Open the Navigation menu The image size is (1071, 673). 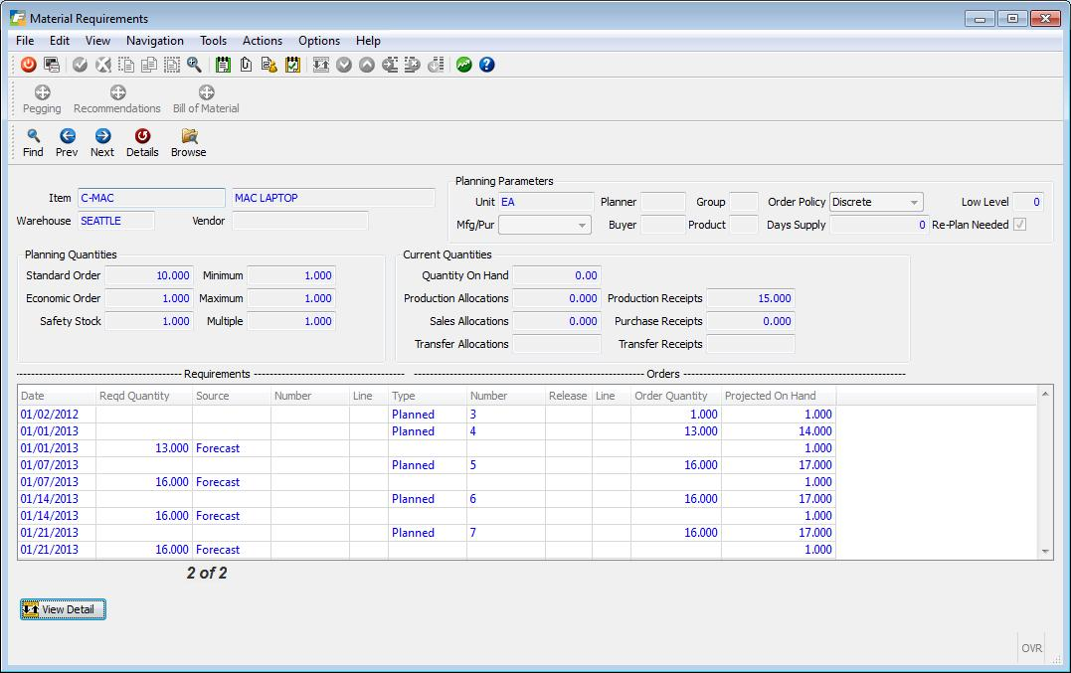pyautogui.click(x=155, y=41)
